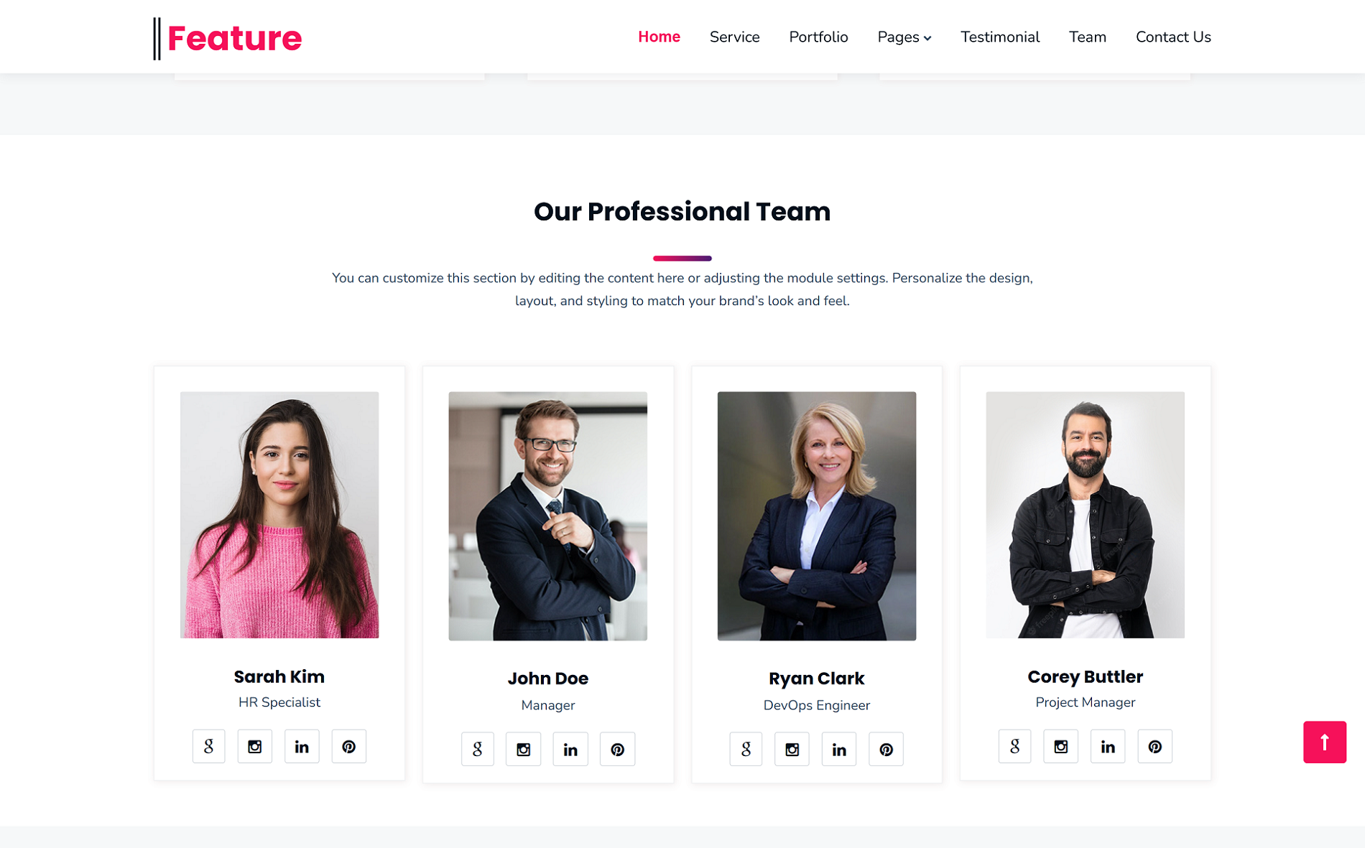Open Sarah Kim's Google icon link
The height and width of the screenshot is (848, 1365).
(208, 746)
